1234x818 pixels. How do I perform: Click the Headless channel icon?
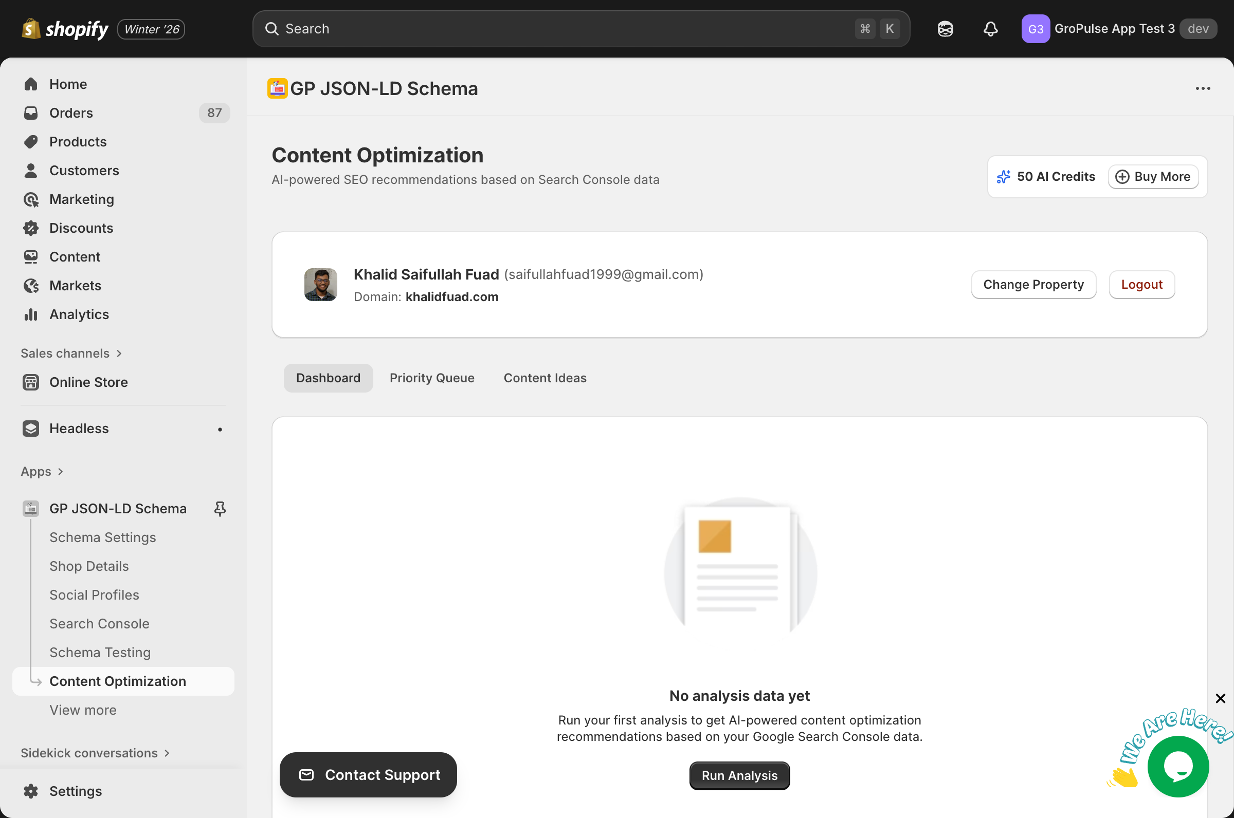click(x=31, y=429)
